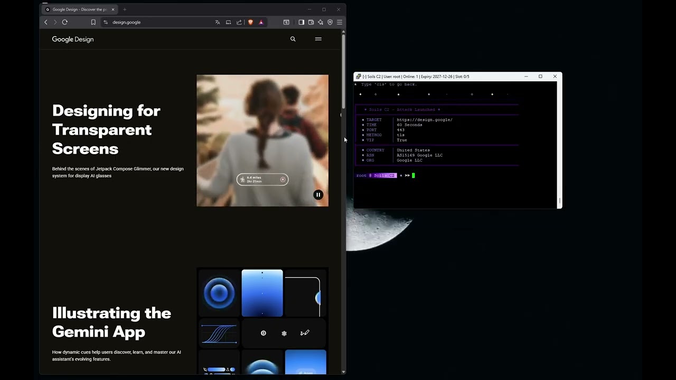
Task: Click the browser forward arrow
Action: pyautogui.click(x=55, y=22)
